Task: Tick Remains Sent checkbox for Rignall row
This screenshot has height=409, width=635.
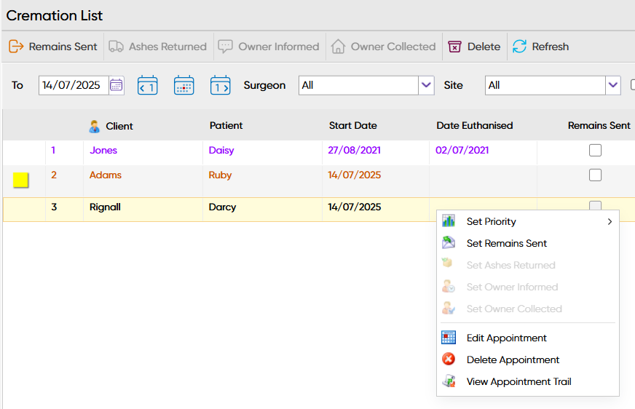Action: 596,205
